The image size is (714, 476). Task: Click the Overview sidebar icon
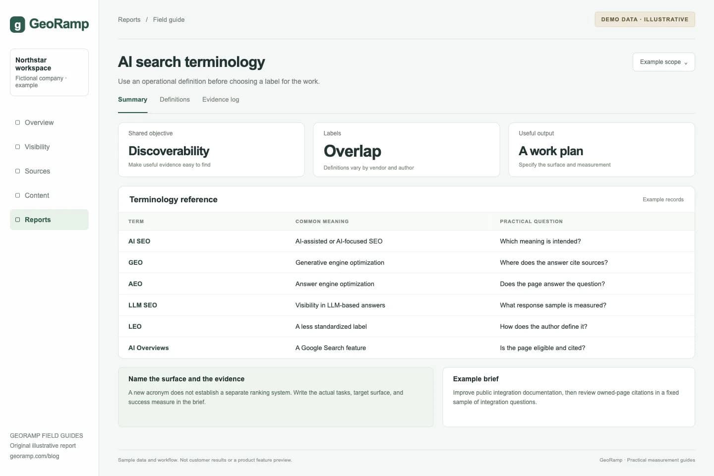(x=18, y=122)
